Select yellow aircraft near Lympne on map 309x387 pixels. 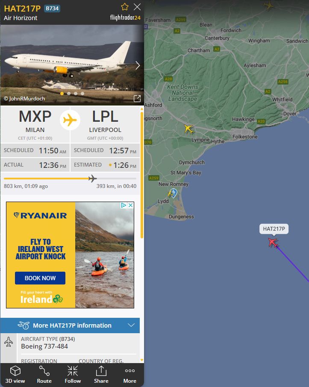[189, 129]
